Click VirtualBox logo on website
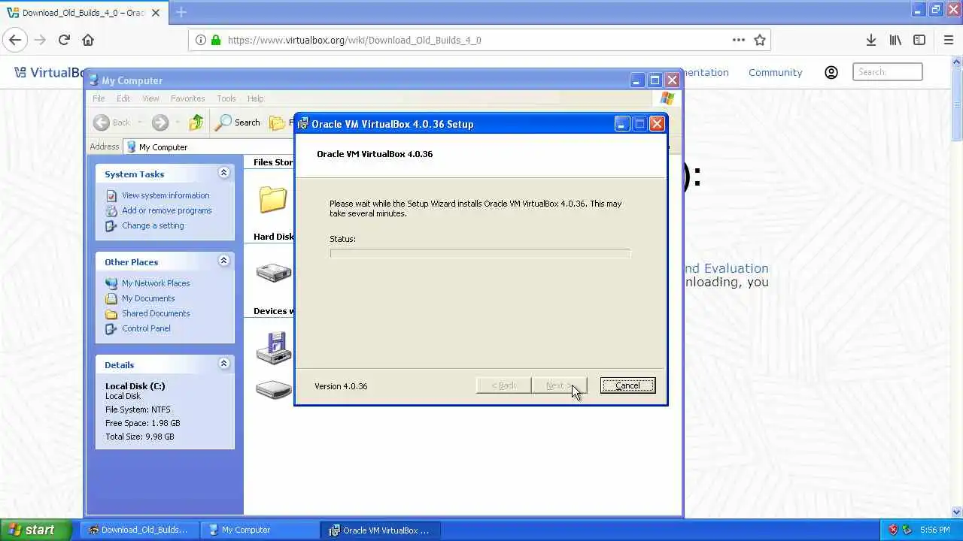The width and height of the screenshot is (963, 541). click(49, 72)
